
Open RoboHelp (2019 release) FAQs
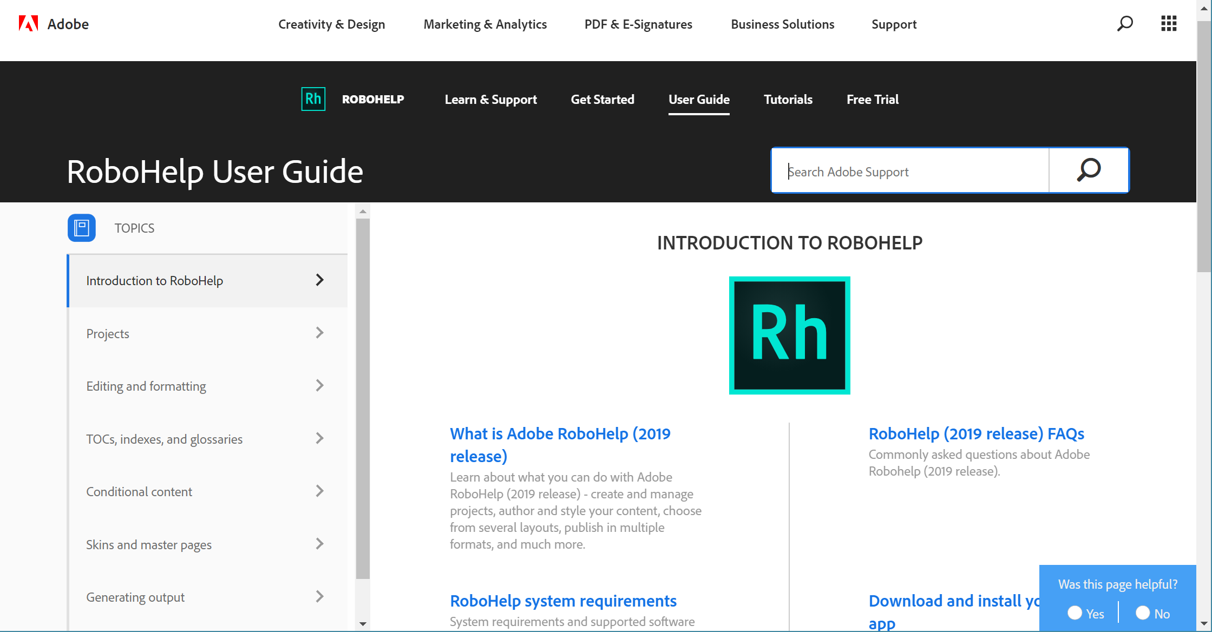[977, 433]
